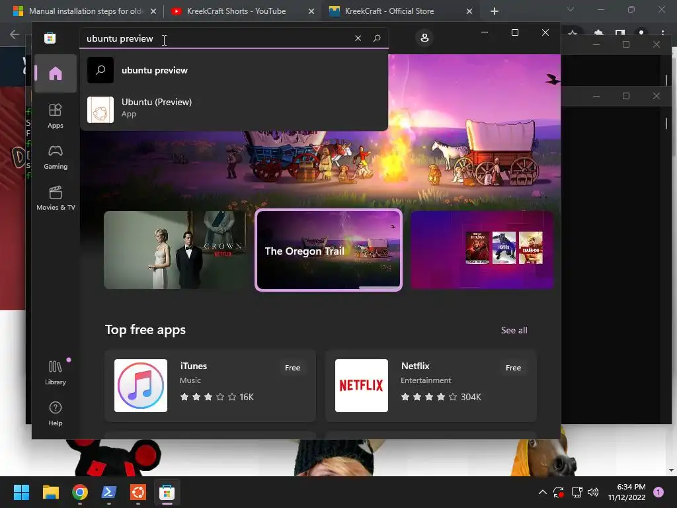Open Ubuntu from the taskbar
The height and width of the screenshot is (508, 677).
coord(138,492)
